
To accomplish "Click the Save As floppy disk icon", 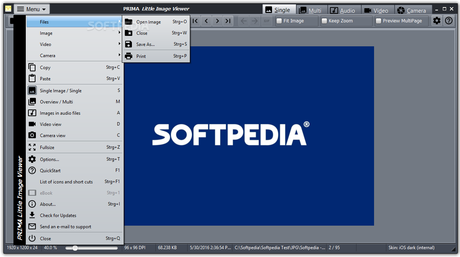I will coord(129,44).
